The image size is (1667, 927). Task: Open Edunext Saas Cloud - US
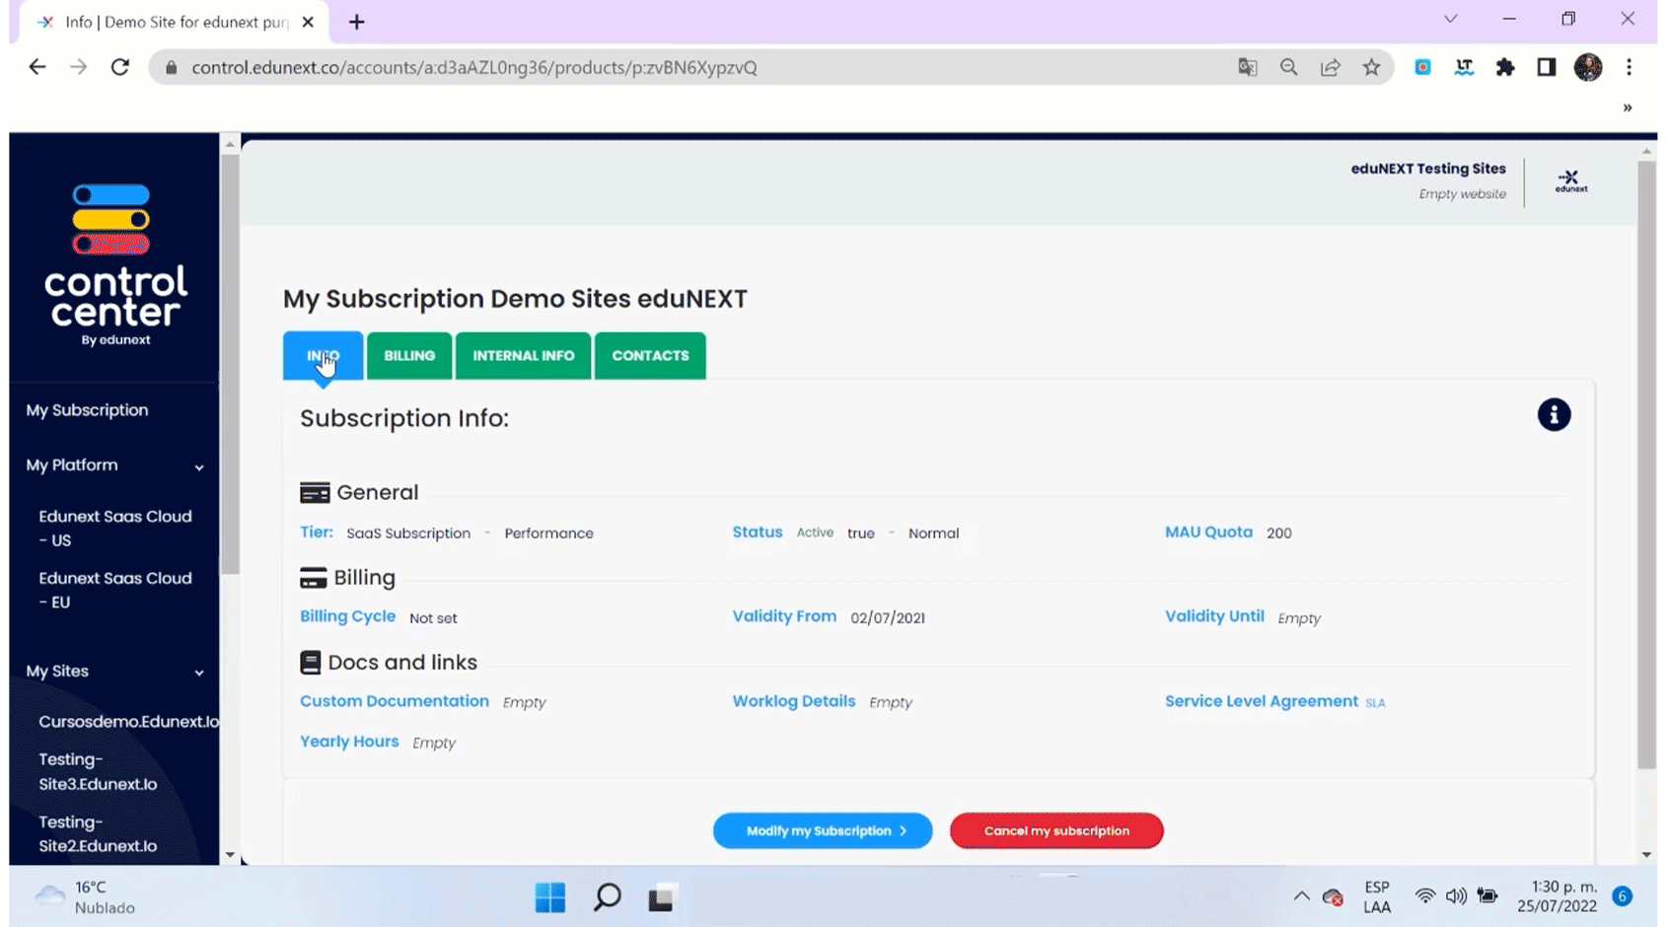115,529
